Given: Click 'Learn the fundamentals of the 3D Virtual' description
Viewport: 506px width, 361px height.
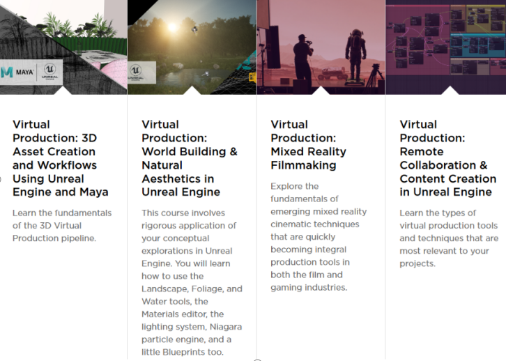Looking at the screenshot, I should [x=62, y=226].
